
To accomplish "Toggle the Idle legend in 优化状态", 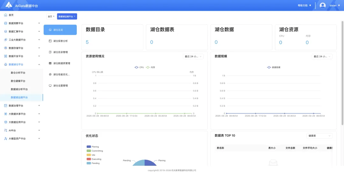I will 91,155.
